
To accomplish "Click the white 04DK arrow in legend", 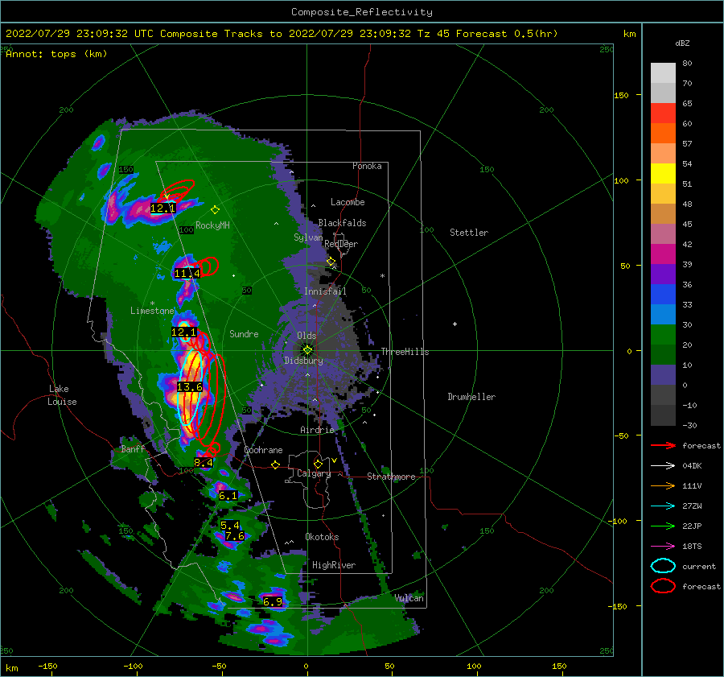I will (x=663, y=466).
